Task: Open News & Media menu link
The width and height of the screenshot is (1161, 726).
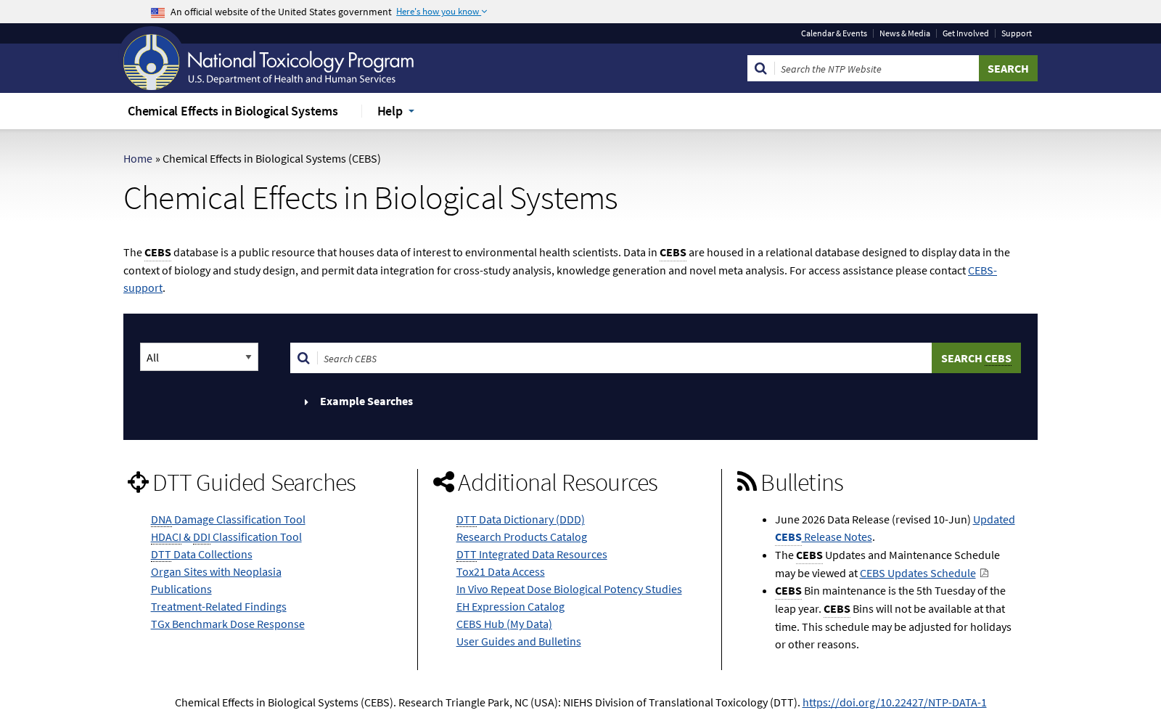Action: coord(905,33)
